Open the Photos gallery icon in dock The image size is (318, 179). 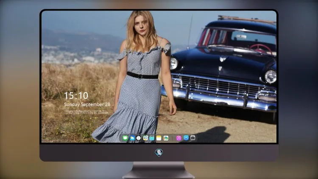coord(166,138)
